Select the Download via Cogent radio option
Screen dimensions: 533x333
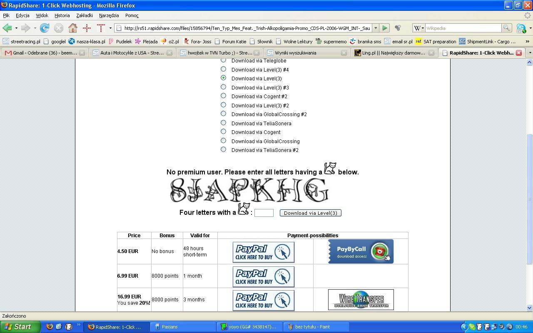click(x=224, y=132)
